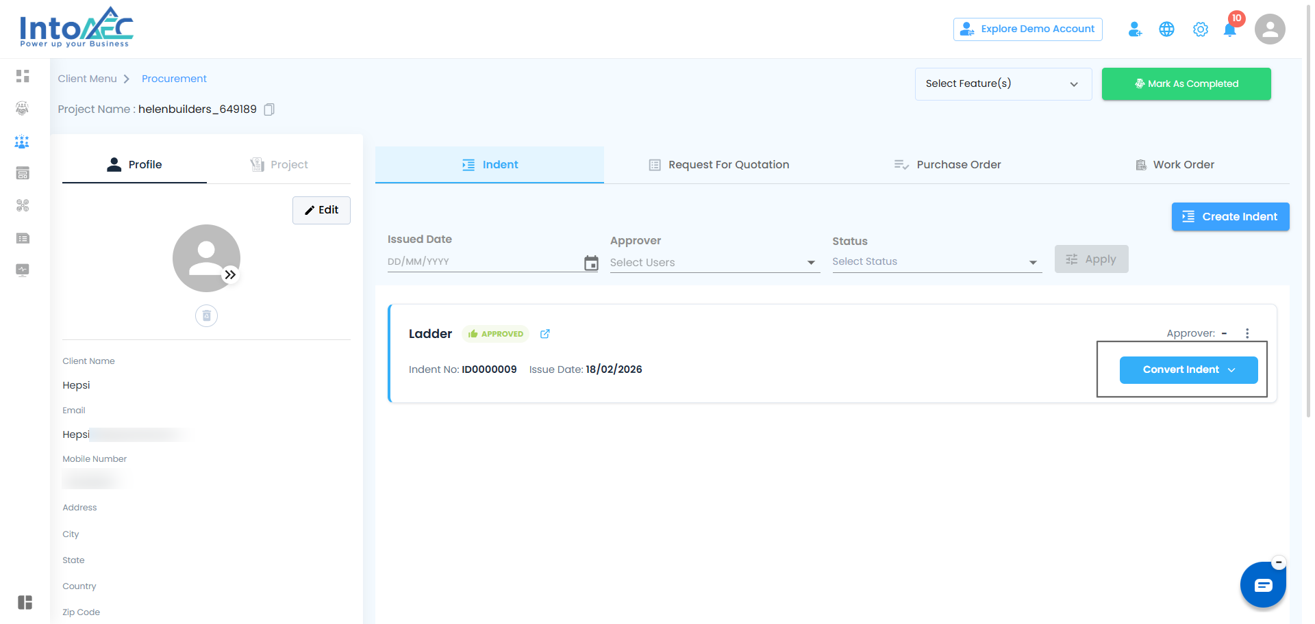
Task: Expand the Convert Indent dropdown button
Action: 1188,370
